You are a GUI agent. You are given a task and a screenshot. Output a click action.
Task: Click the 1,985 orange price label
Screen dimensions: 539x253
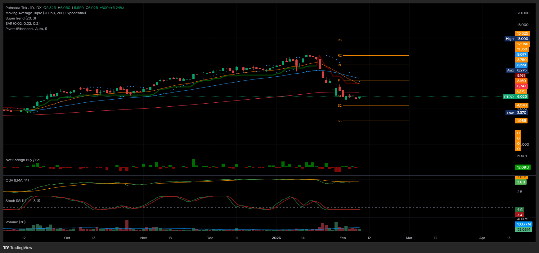521,121
